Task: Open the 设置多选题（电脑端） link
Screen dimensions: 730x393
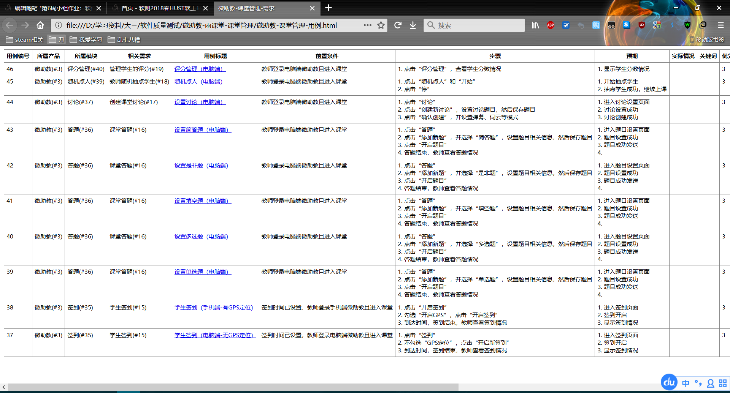Action: (x=203, y=236)
